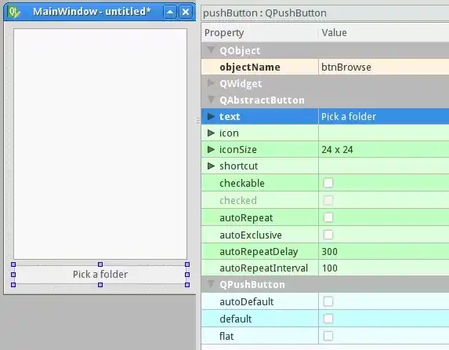This screenshot has height=350, width=449.
Task: Expand the iconSize property sub-items
Action: (211, 149)
